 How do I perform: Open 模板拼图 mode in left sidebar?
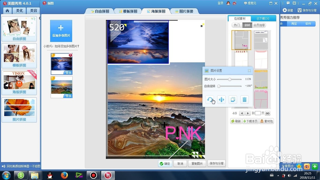coord(19,56)
